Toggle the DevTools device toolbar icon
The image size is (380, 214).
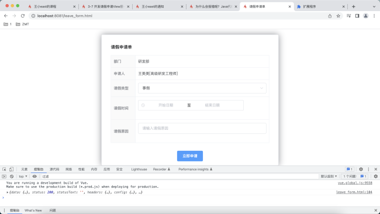[x=11, y=169]
